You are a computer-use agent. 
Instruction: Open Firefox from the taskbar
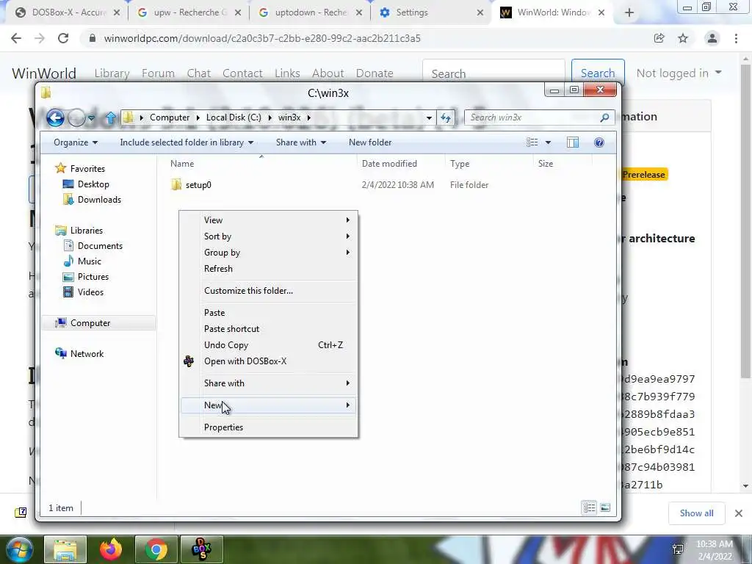tap(111, 549)
